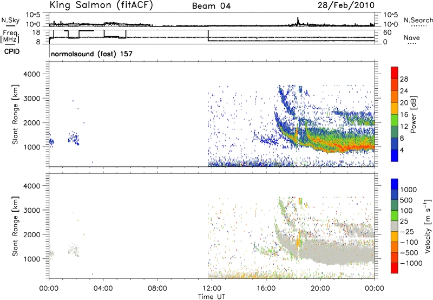This screenshot has height=300, width=433.
Task: Click the blue top velocity colorbar segment
Action: pos(395,184)
